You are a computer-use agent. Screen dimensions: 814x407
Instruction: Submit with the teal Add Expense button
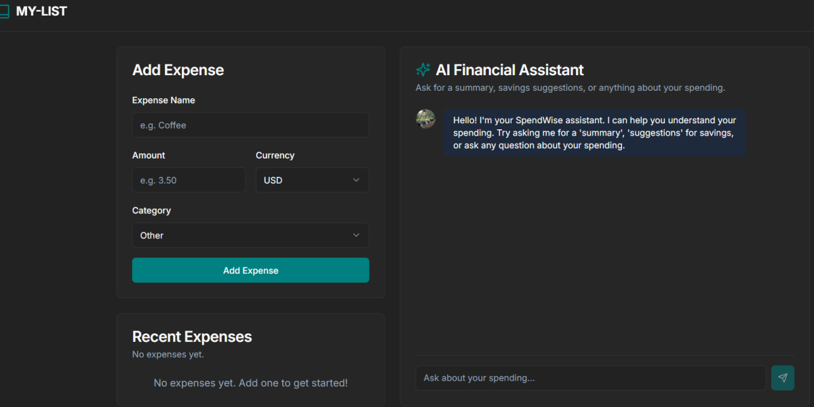click(x=250, y=270)
